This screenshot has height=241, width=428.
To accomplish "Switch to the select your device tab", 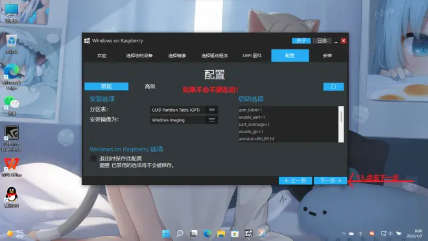I will (x=139, y=56).
